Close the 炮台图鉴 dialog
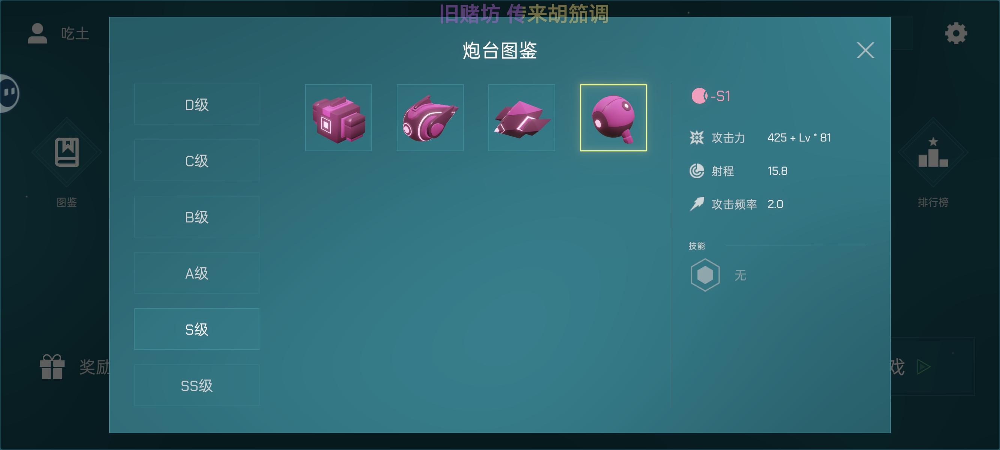1000x450 pixels. pos(865,50)
